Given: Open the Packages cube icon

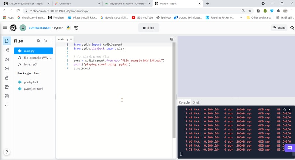Looking at the screenshot, I should 7,69.
